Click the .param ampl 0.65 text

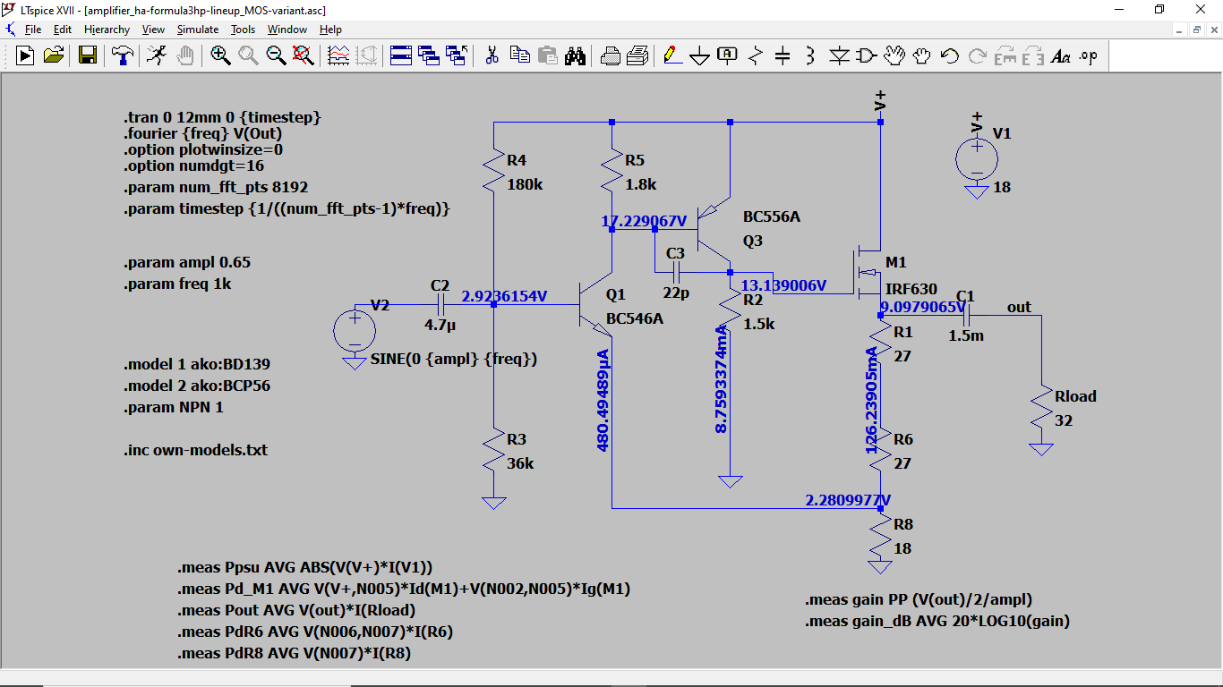click(187, 262)
